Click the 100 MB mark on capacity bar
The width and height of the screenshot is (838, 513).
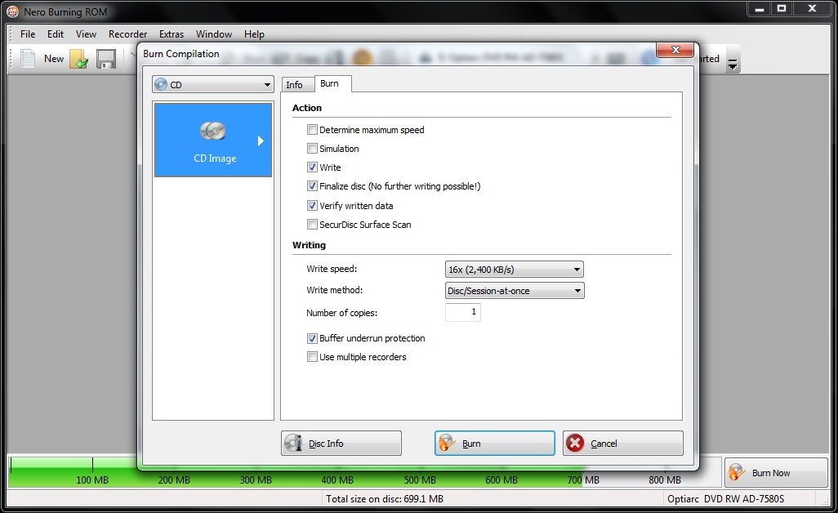pos(92,480)
